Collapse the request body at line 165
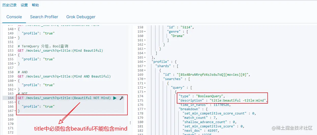 click(x=15, y=102)
